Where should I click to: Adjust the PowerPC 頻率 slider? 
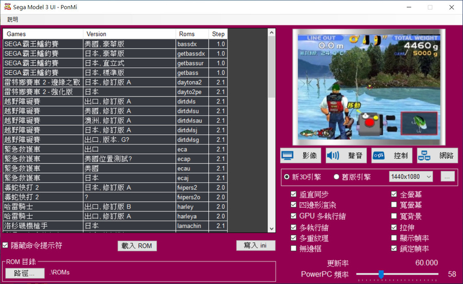coord(381,274)
